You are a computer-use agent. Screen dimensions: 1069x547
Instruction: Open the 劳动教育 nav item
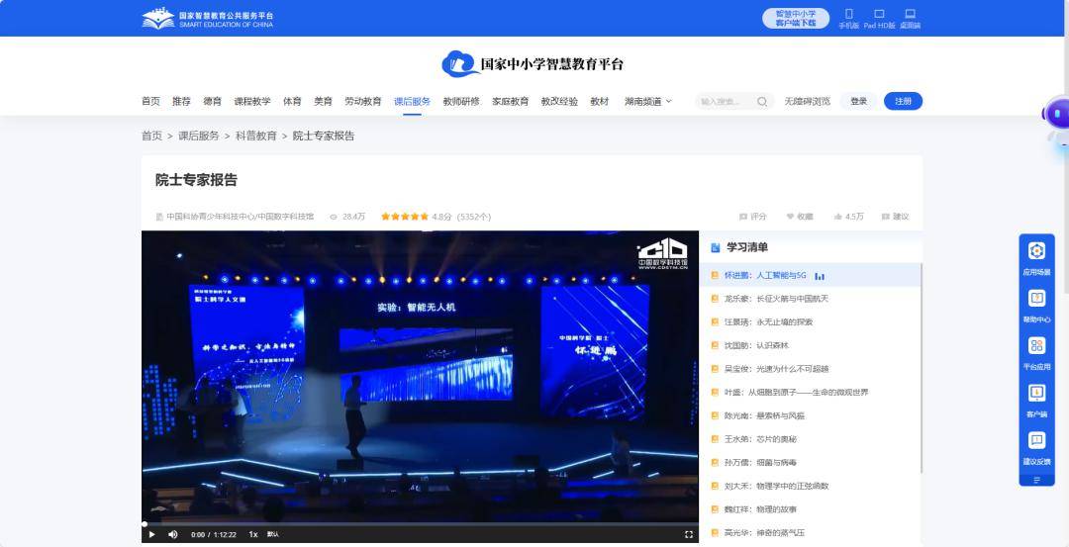[x=362, y=102]
